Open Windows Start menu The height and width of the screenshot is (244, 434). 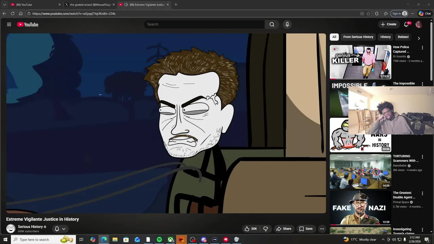pyautogui.click(x=5, y=240)
